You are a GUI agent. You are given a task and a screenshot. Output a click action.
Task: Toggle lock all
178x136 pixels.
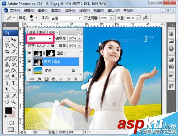(x=53, y=45)
